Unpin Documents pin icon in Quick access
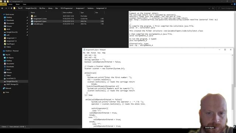Viewport: 236px width, 133px height. [x=27, y=23]
